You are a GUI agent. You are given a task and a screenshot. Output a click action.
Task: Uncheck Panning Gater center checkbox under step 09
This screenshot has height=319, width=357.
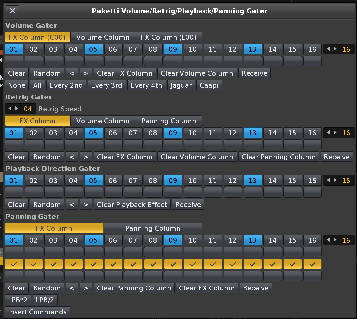173,264
